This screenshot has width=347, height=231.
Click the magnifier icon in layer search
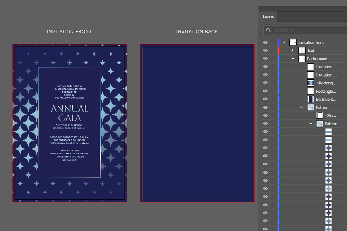click(268, 30)
